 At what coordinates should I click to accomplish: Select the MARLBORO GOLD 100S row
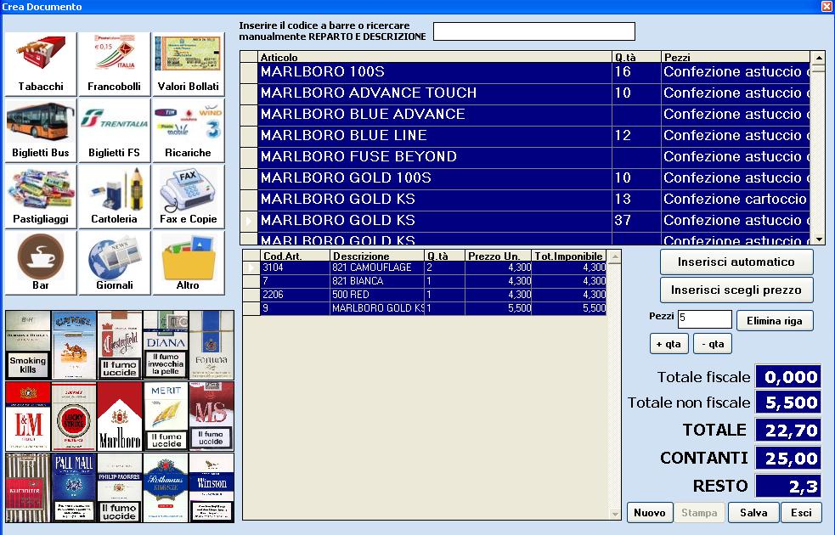[x=525, y=178]
